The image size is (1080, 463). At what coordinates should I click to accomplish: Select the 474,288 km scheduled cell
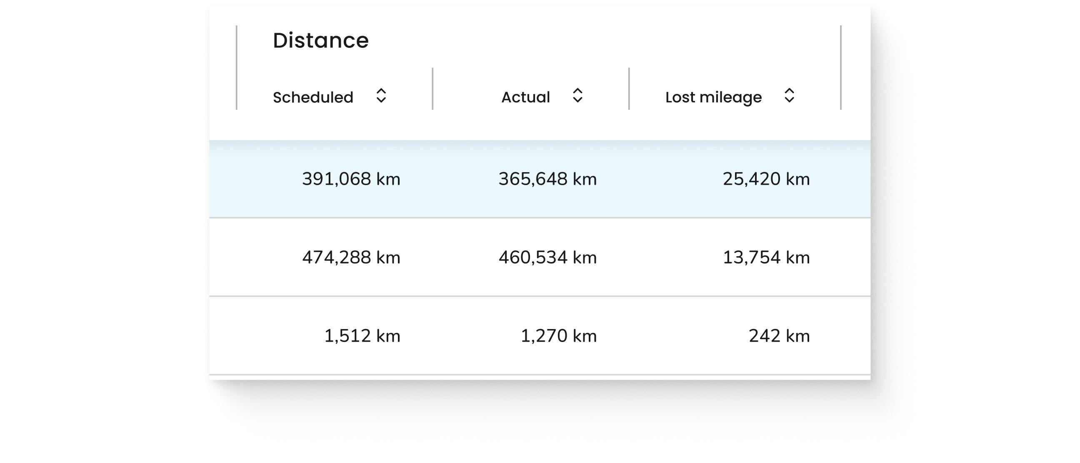(x=351, y=257)
